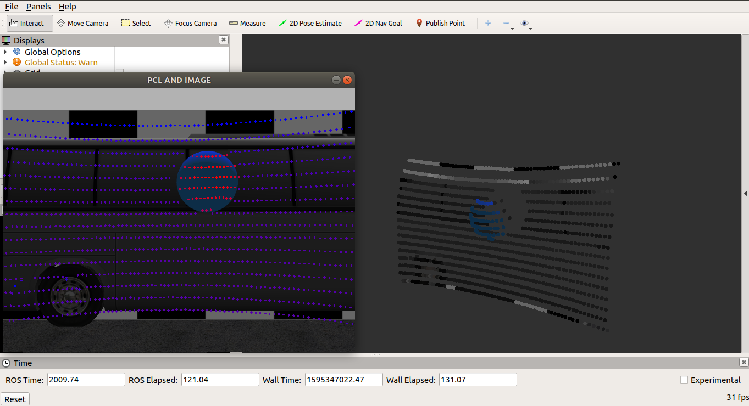This screenshot has height=406, width=749.
Task: Expand the Global Options tree item
Action: (x=5, y=52)
